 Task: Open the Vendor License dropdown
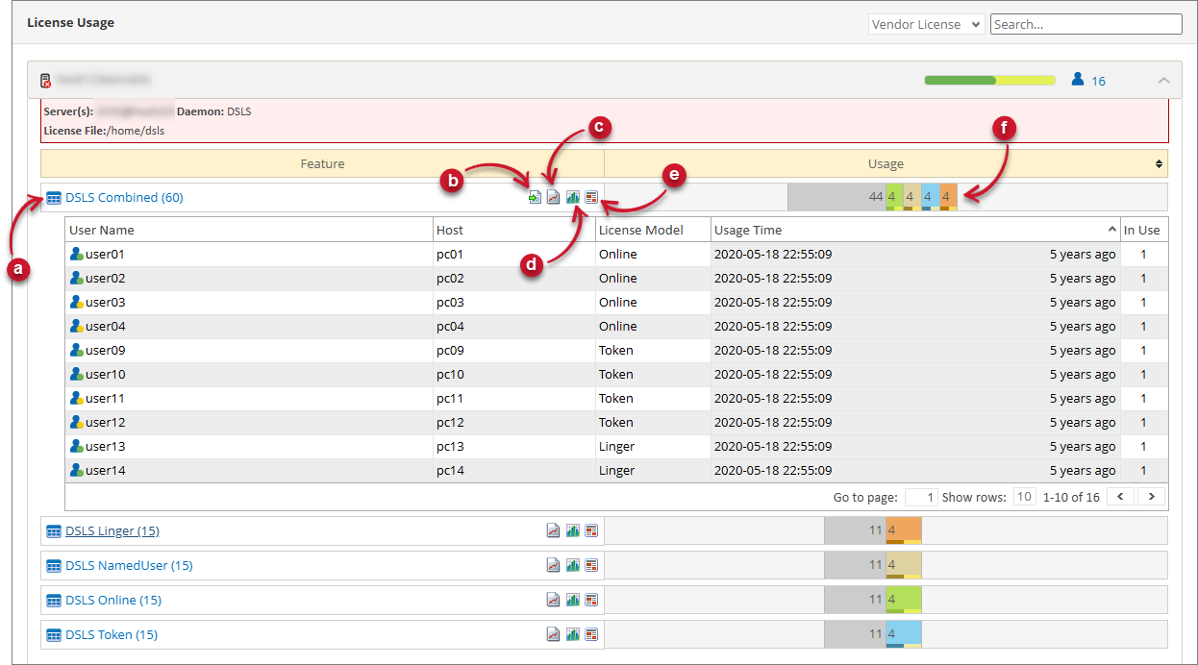[926, 24]
